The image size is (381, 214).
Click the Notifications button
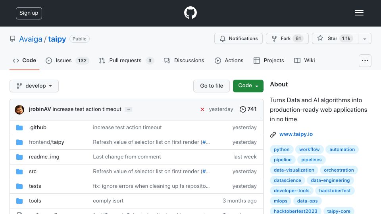coord(239,38)
